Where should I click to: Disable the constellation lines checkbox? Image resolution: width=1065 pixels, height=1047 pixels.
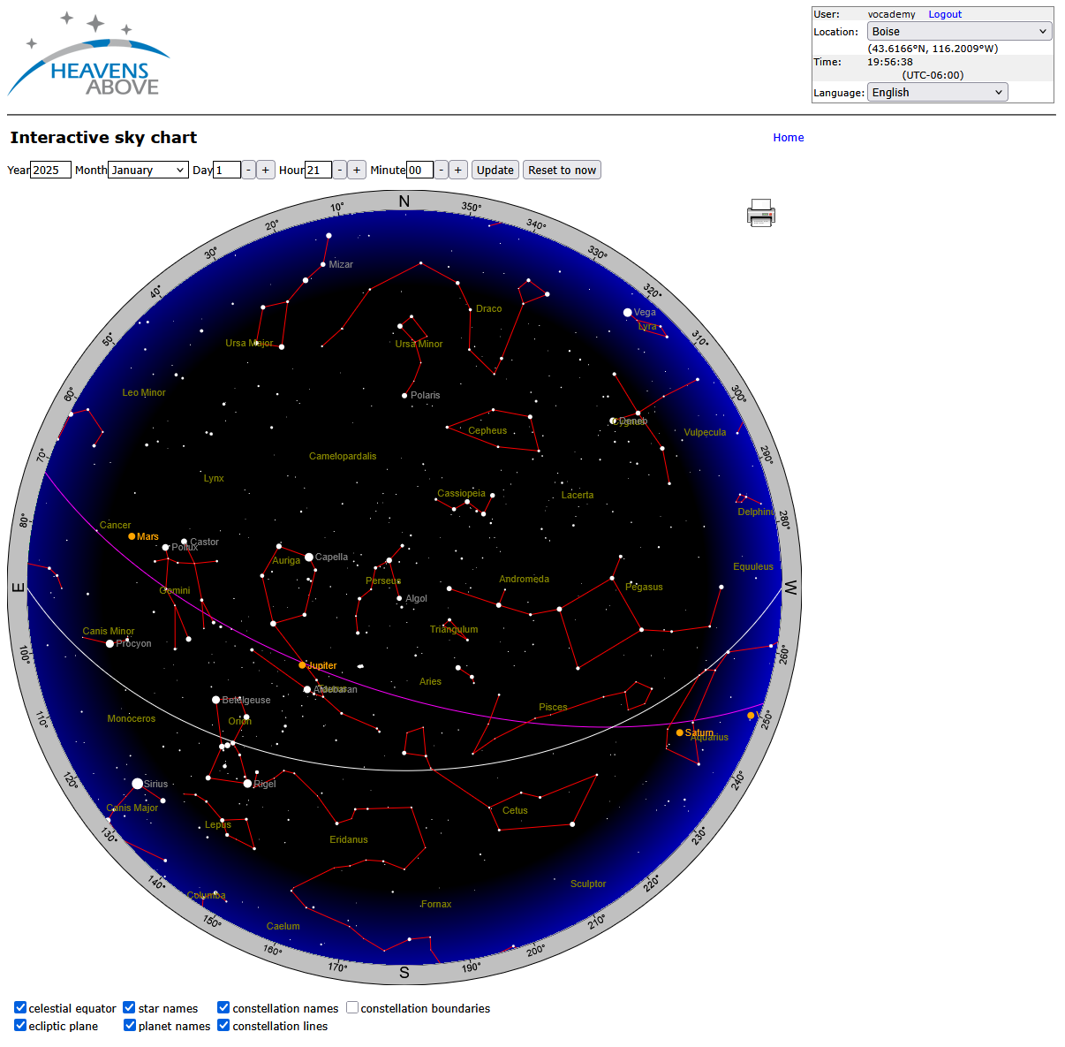(224, 1025)
